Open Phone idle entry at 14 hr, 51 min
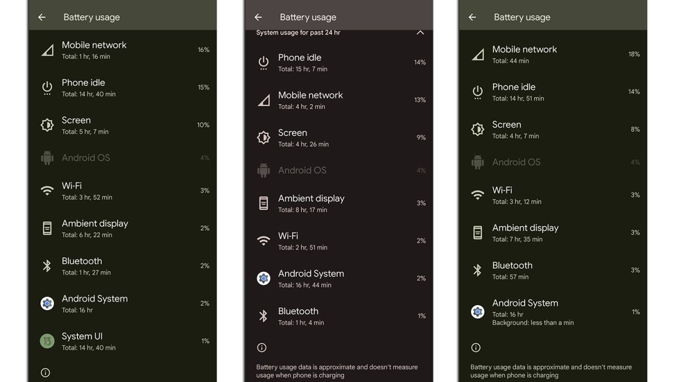 coord(552,92)
